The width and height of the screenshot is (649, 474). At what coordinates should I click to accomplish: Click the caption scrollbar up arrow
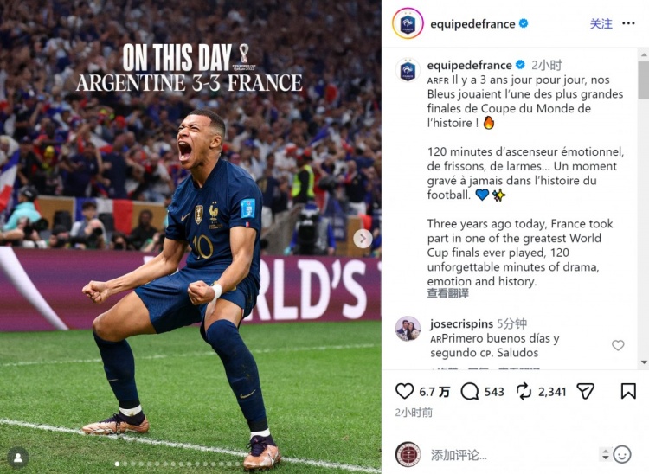tap(644, 54)
